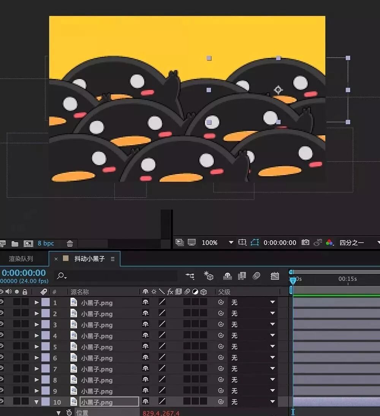Screen dimensions: 380x416
Task: Click the lock column header icon
Action: (25, 292)
